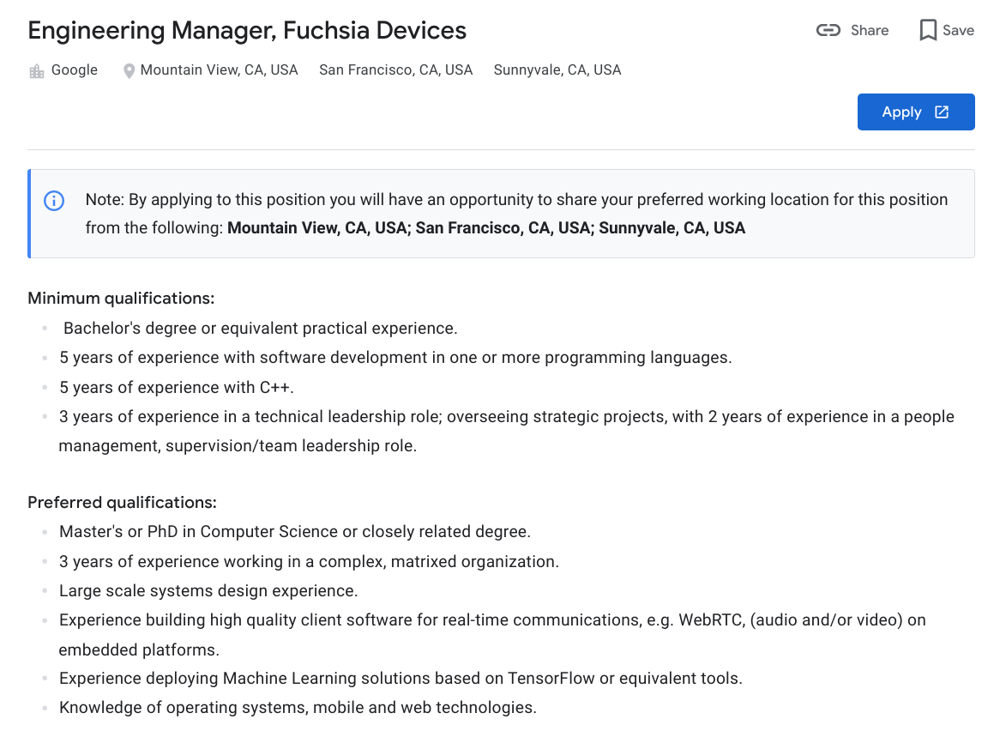This screenshot has height=737, width=1000.
Task: Click the Preferred qualifications heading
Action: click(122, 502)
